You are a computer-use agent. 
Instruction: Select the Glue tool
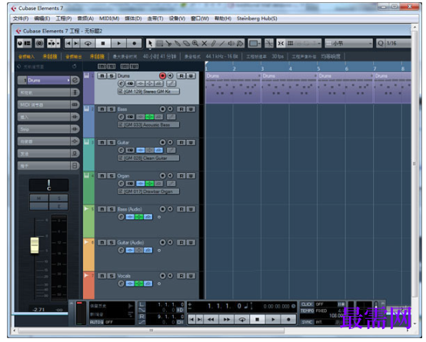click(x=178, y=44)
